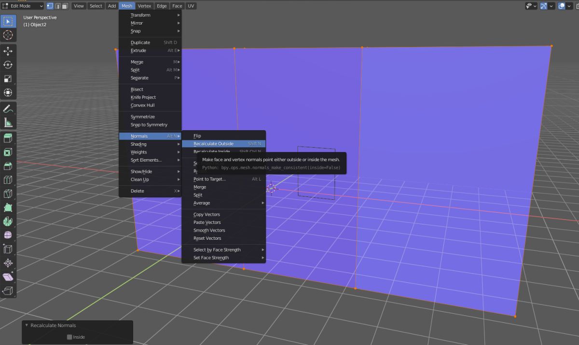Enable the Inside checkbox
The width and height of the screenshot is (579, 345).
tap(69, 337)
